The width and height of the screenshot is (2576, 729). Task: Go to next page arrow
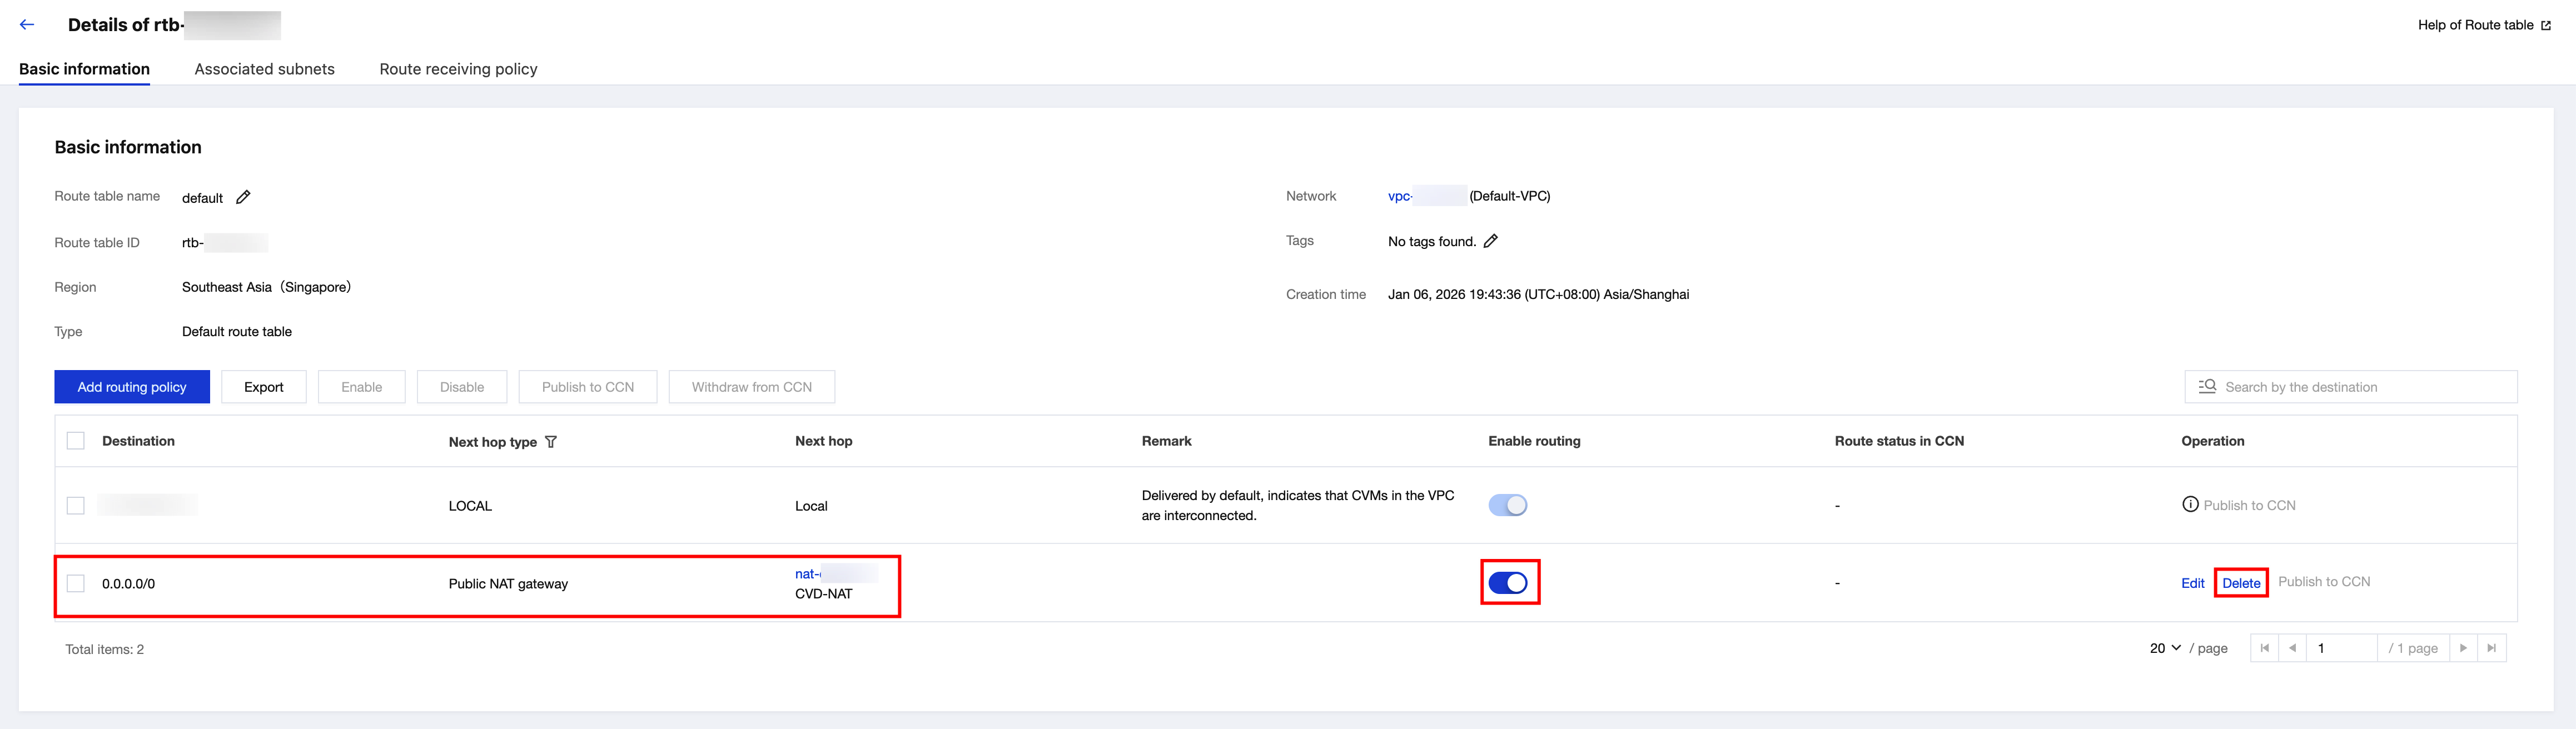coord(2463,648)
